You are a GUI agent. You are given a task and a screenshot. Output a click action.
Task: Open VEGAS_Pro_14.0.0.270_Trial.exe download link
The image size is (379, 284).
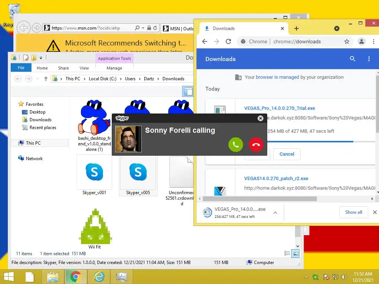point(279,108)
